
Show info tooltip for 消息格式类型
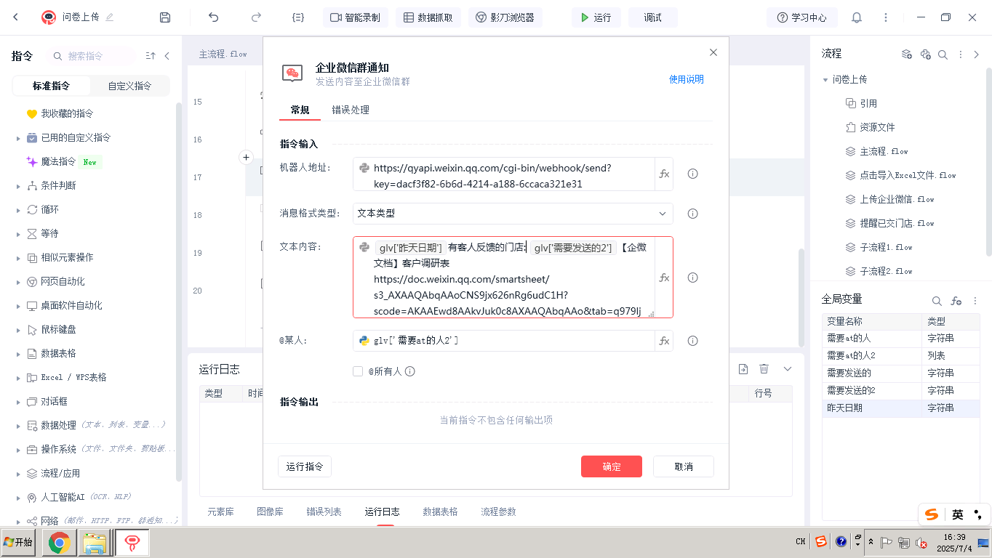(x=692, y=214)
